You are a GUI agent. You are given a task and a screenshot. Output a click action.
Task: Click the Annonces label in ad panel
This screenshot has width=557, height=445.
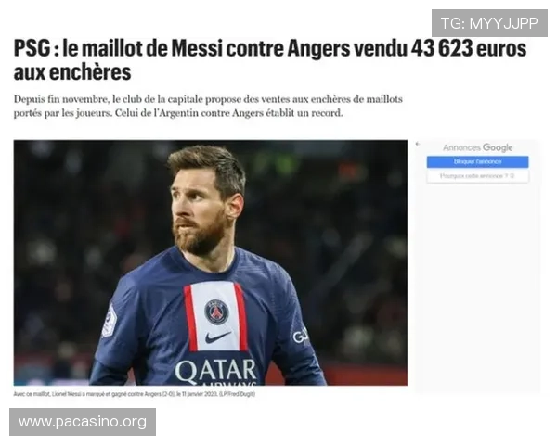click(461, 147)
